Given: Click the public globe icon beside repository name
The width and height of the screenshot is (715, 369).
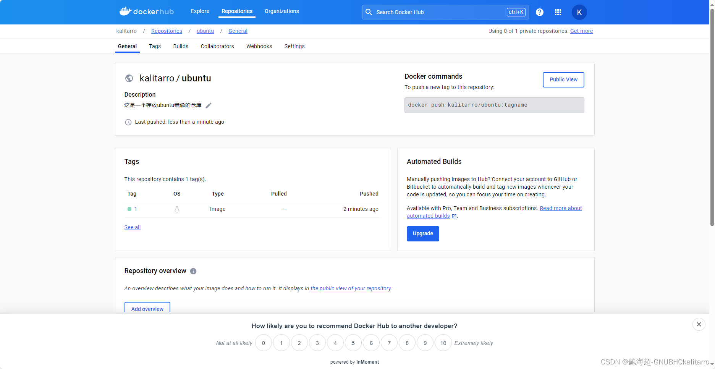Looking at the screenshot, I should click(x=129, y=78).
